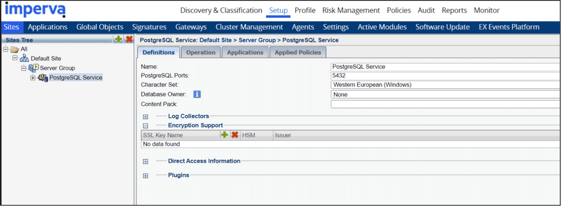This screenshot has width=562, height=206.
Task: Click the green plus in Sites Tree header
Action: [118, 39]
